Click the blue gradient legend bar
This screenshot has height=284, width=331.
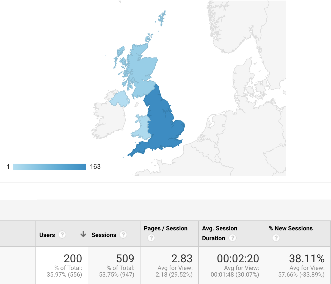[x=49, y=167]
